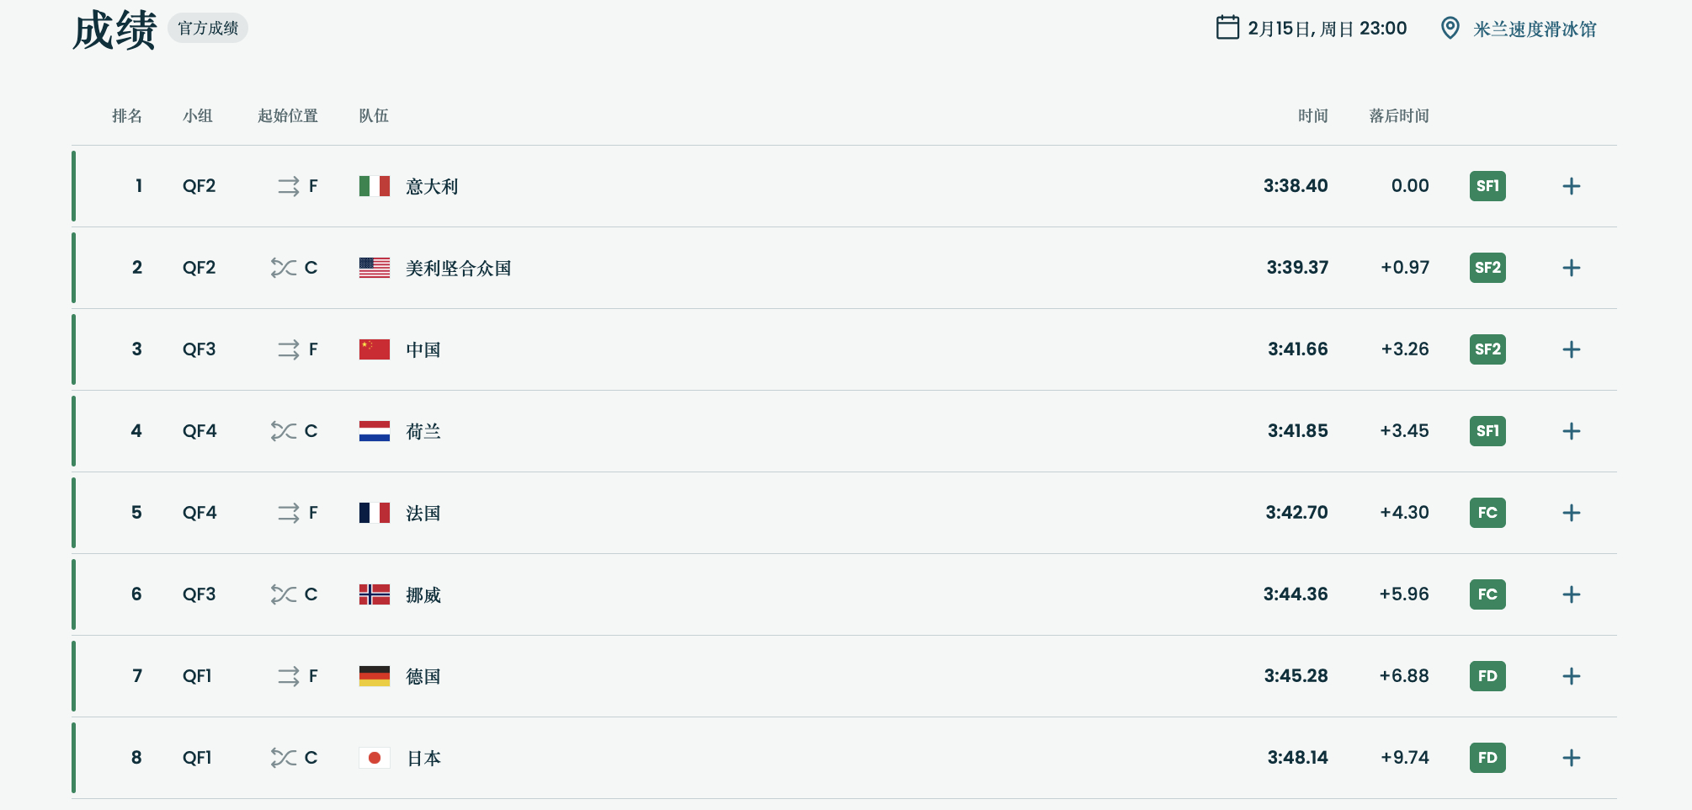The height and width of the screenshot is (810, 1692).
Task: Click the United States flag icon
Action: [374, 268]
